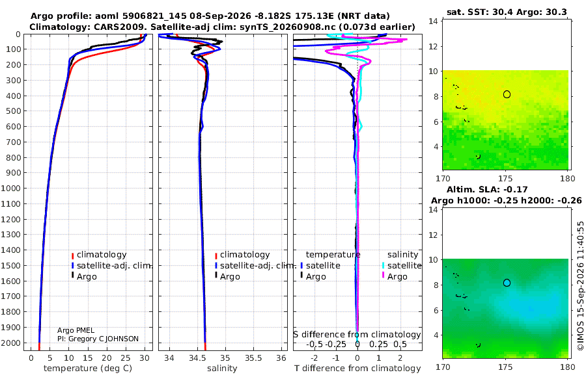Click the Argo profile title line
586x377 pixels.
click(210, 16)
